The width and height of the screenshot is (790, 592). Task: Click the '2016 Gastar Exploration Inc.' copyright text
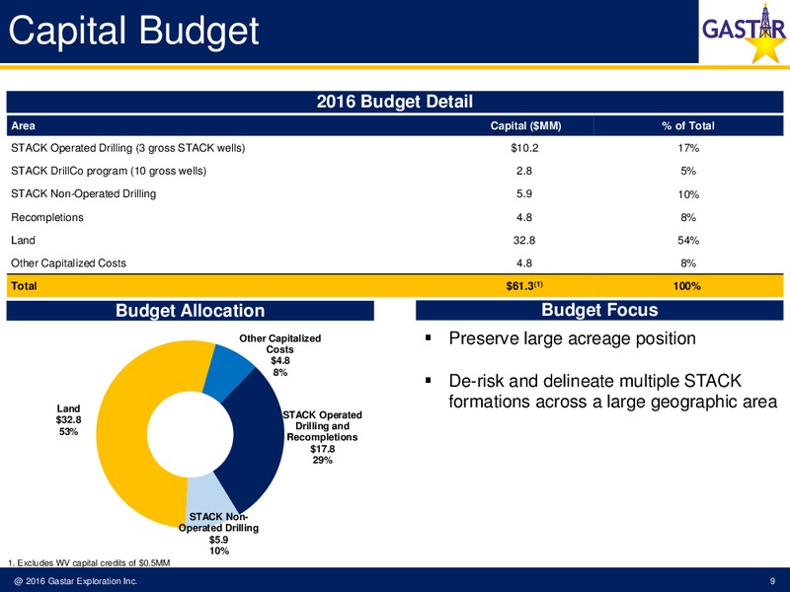(76, 581)
